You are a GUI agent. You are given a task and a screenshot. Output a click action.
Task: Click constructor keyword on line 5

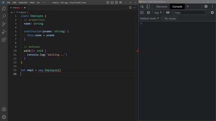pos(33,31)
